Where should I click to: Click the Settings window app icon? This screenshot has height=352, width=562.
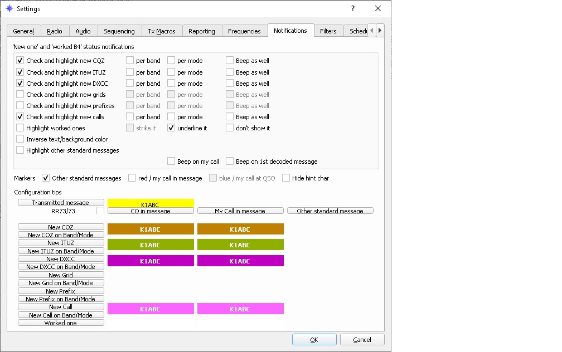pos(9,9)
